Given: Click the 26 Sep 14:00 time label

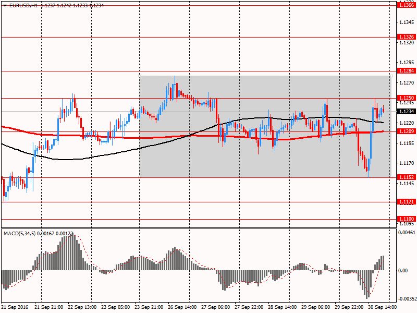Looking at the screenshot, I should coord(183,307).
